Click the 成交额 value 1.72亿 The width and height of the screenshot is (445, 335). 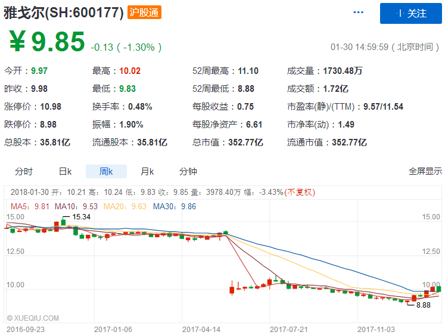click(336, 89)
